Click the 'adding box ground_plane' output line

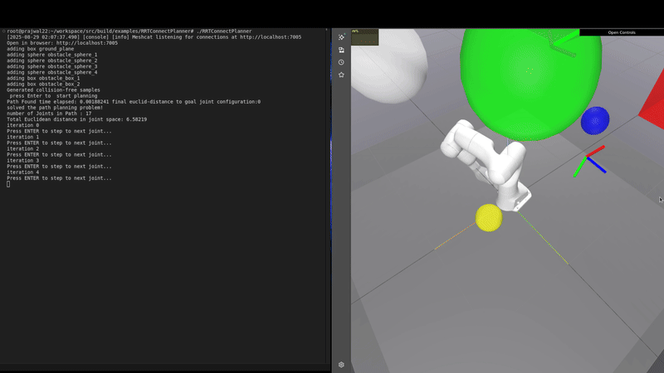[x=40, y=49]
